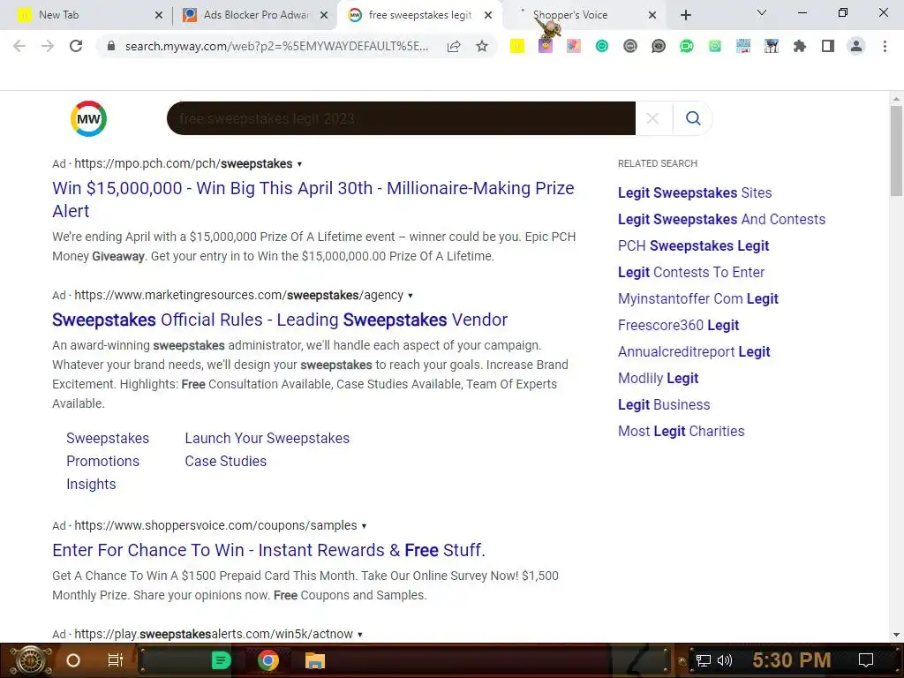Share this page via share icon
Image resolution: width=904 pixels, height=678 pixels.
pyautogui.click(x=454, y=46)
